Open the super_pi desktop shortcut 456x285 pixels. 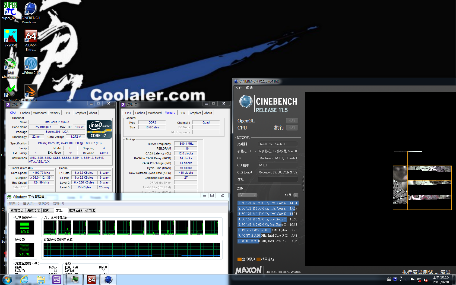click(x=10, y=11)
